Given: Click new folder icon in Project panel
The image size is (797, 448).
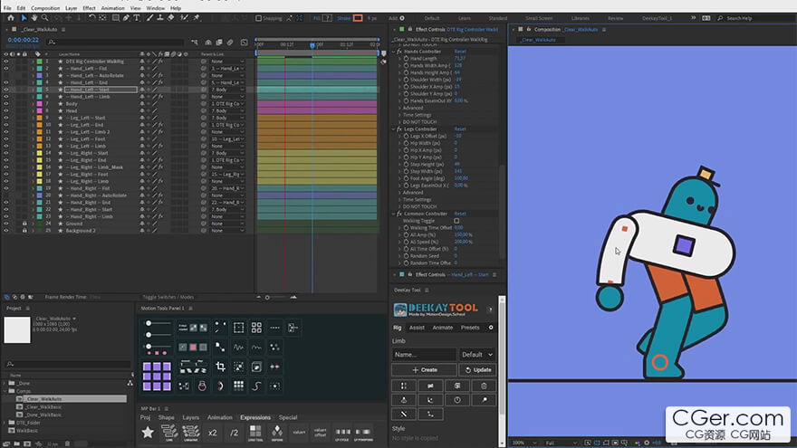Looking at the screenshot, I should [x=17, y=444].
